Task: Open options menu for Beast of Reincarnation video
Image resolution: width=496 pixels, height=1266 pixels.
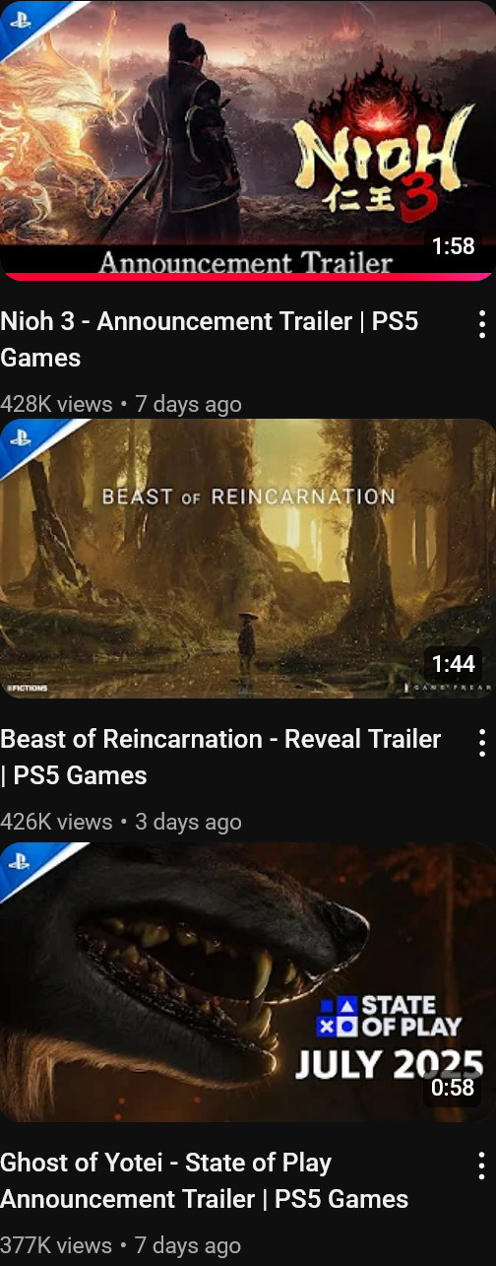Action: (x=481, y=742)
